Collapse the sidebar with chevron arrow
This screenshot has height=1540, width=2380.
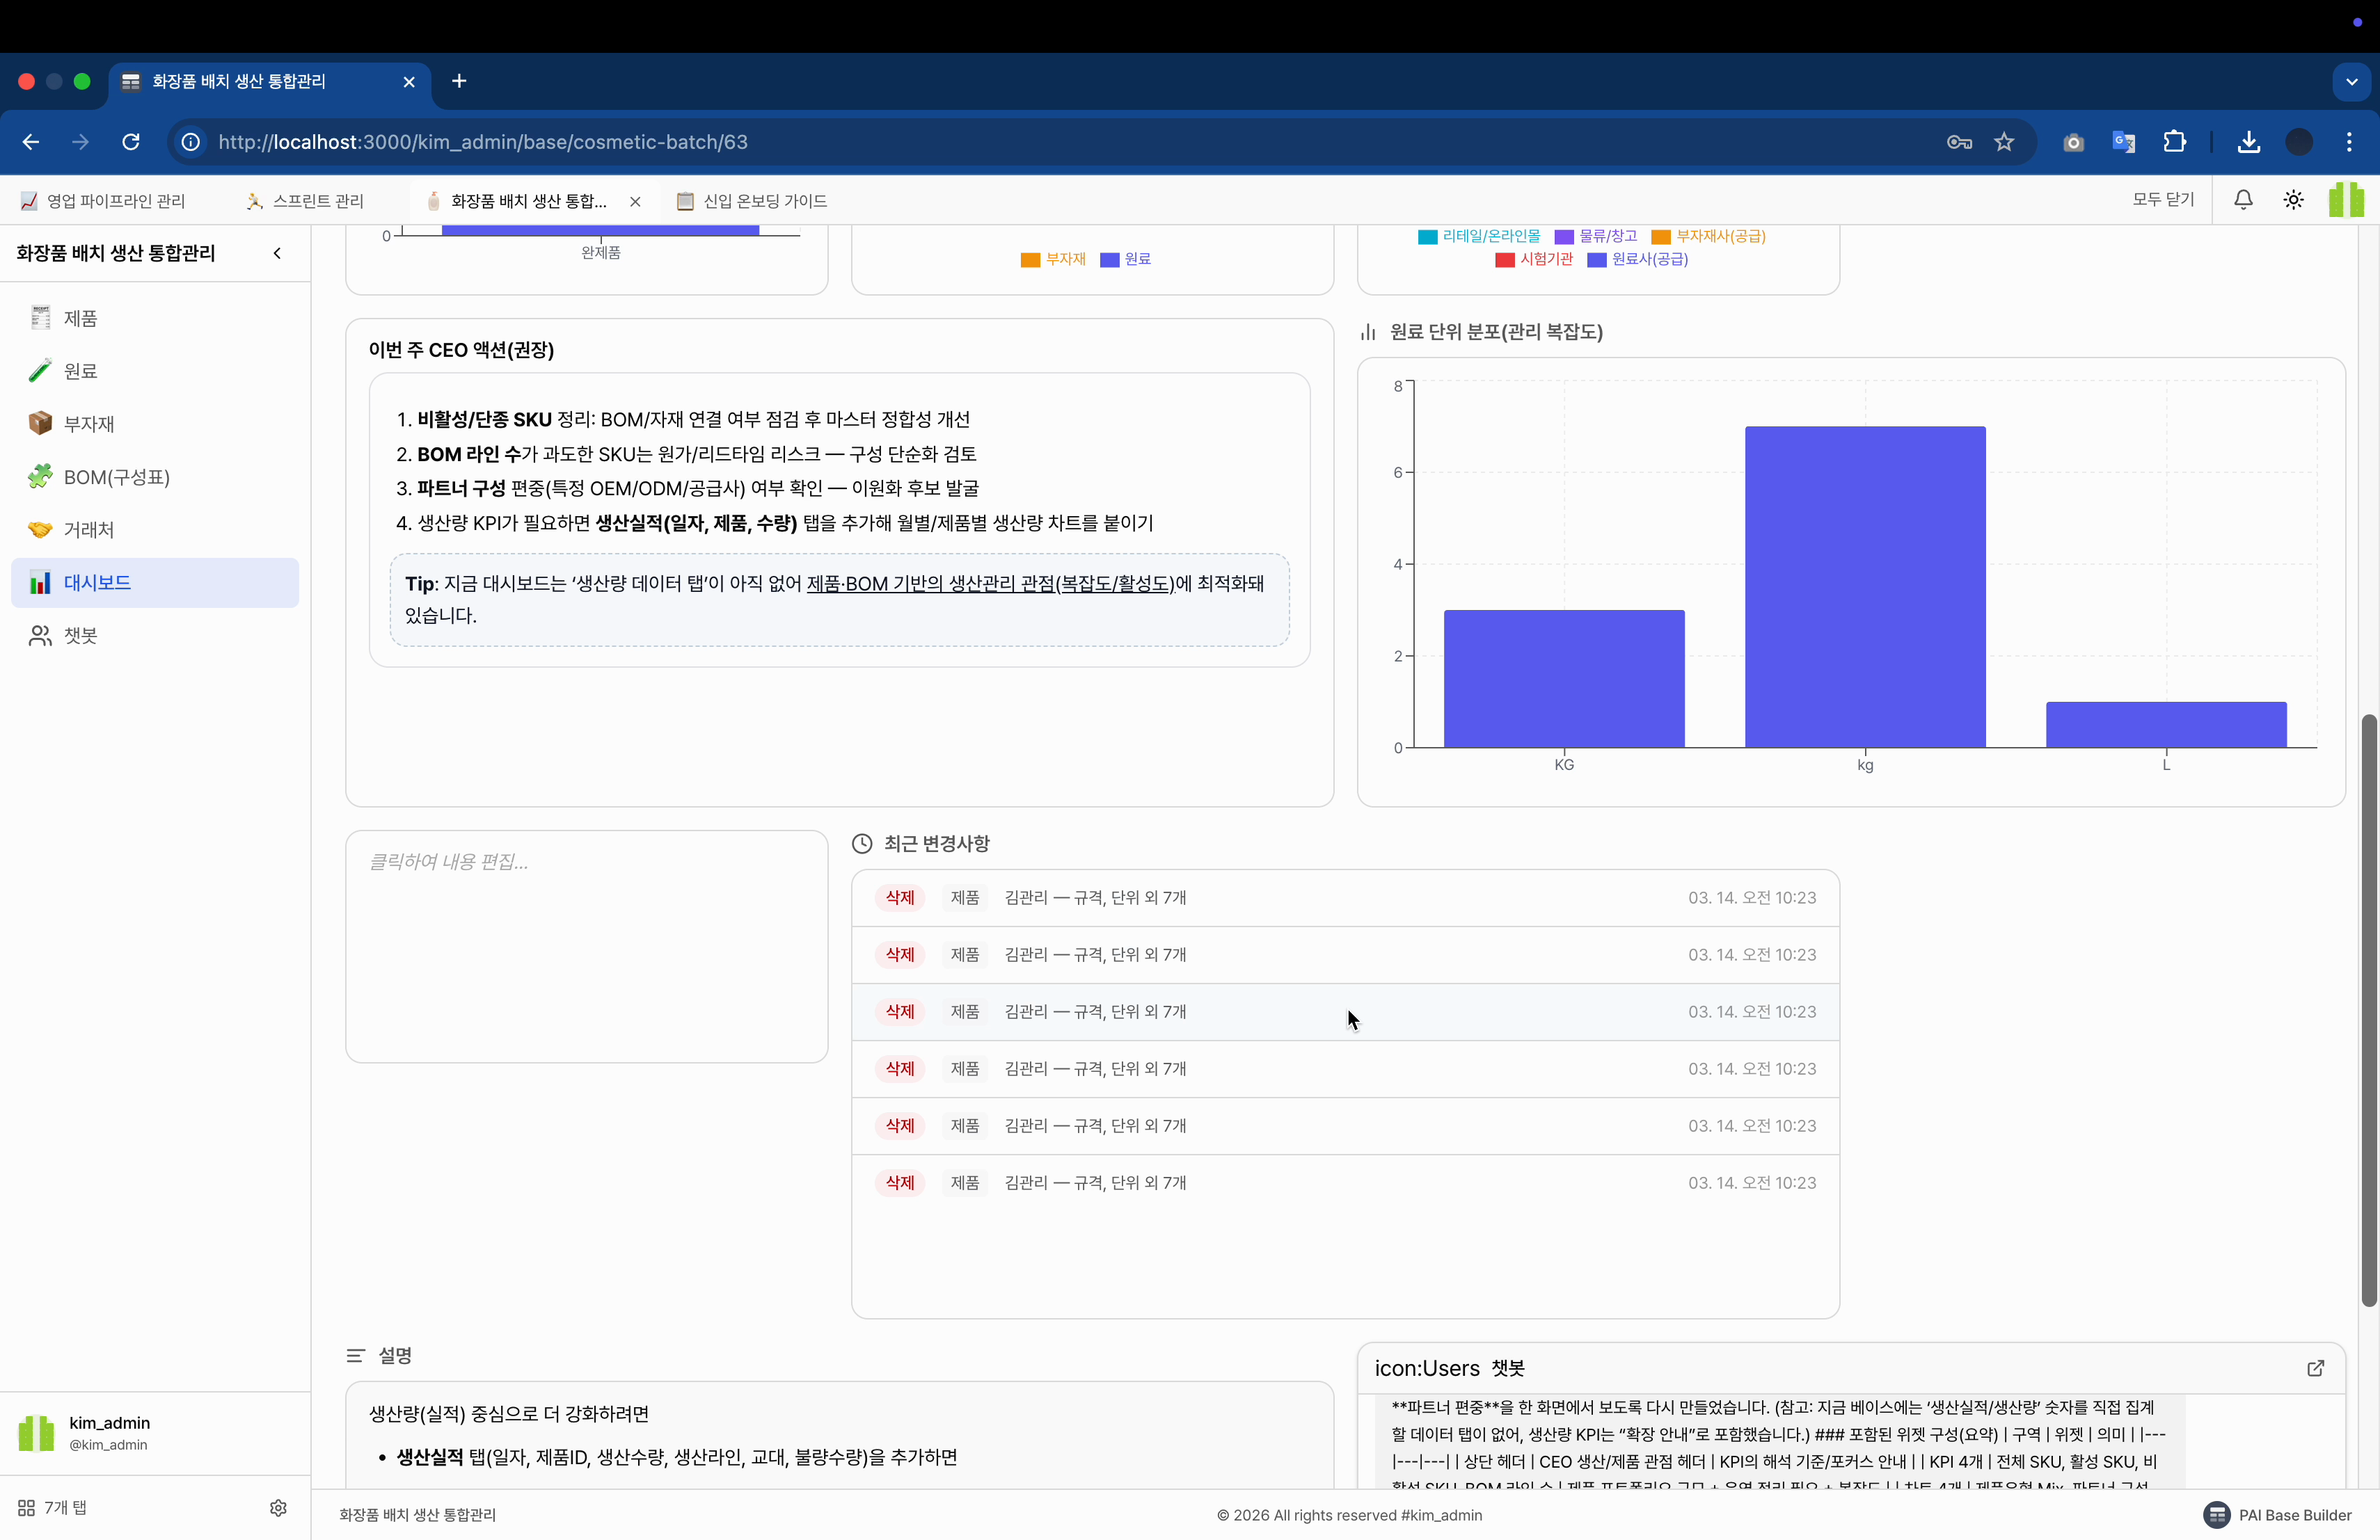coord(277,254)
